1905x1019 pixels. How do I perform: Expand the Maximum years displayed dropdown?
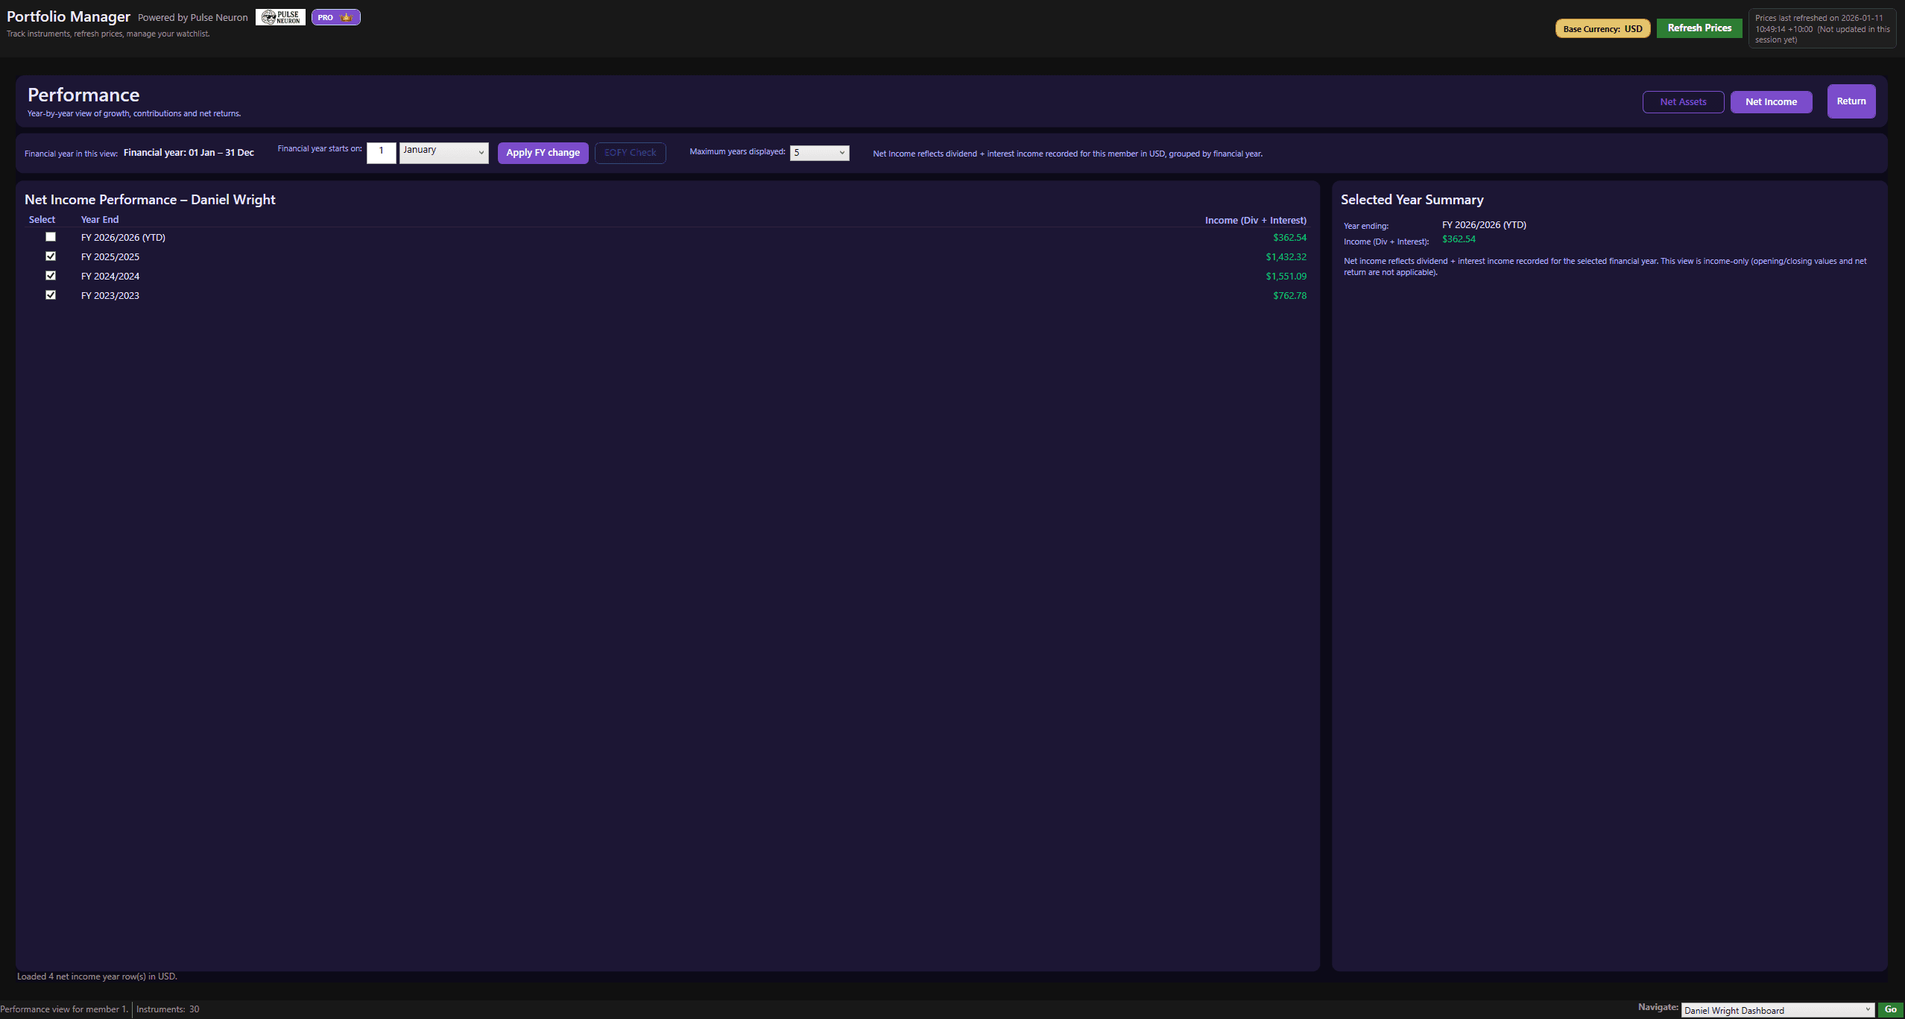point(819,153)
